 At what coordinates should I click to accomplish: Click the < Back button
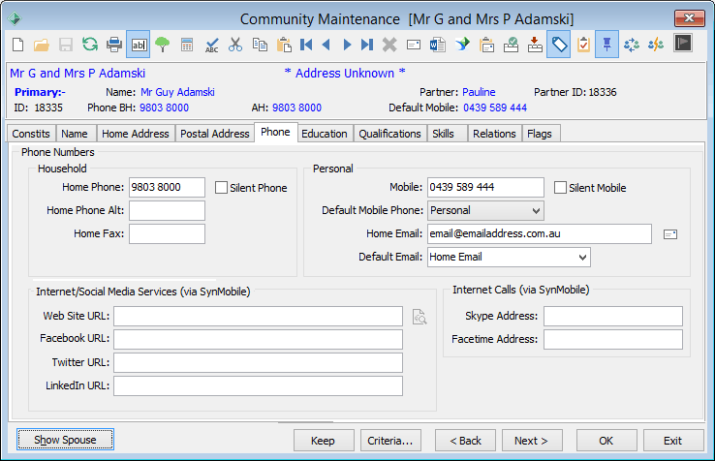pos(465,441)
